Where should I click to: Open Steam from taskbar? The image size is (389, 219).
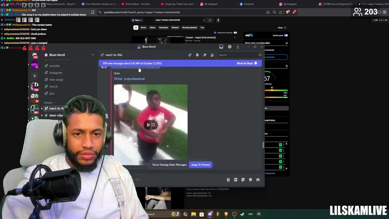[x=242, y=214]
